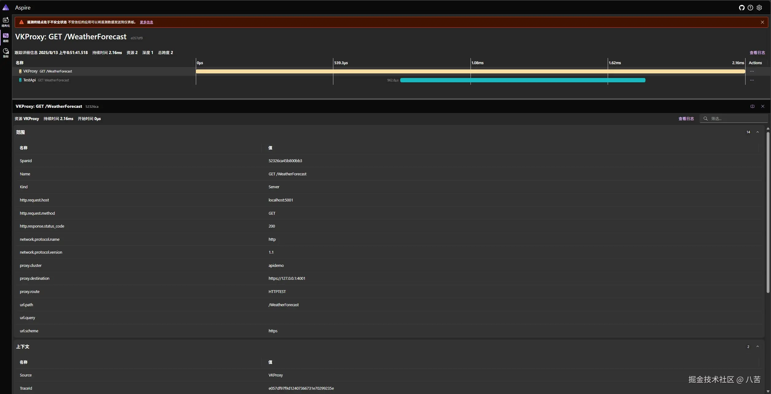
Task: Select the TestApi GET WeatherForecast row
Action: (46, 80)
